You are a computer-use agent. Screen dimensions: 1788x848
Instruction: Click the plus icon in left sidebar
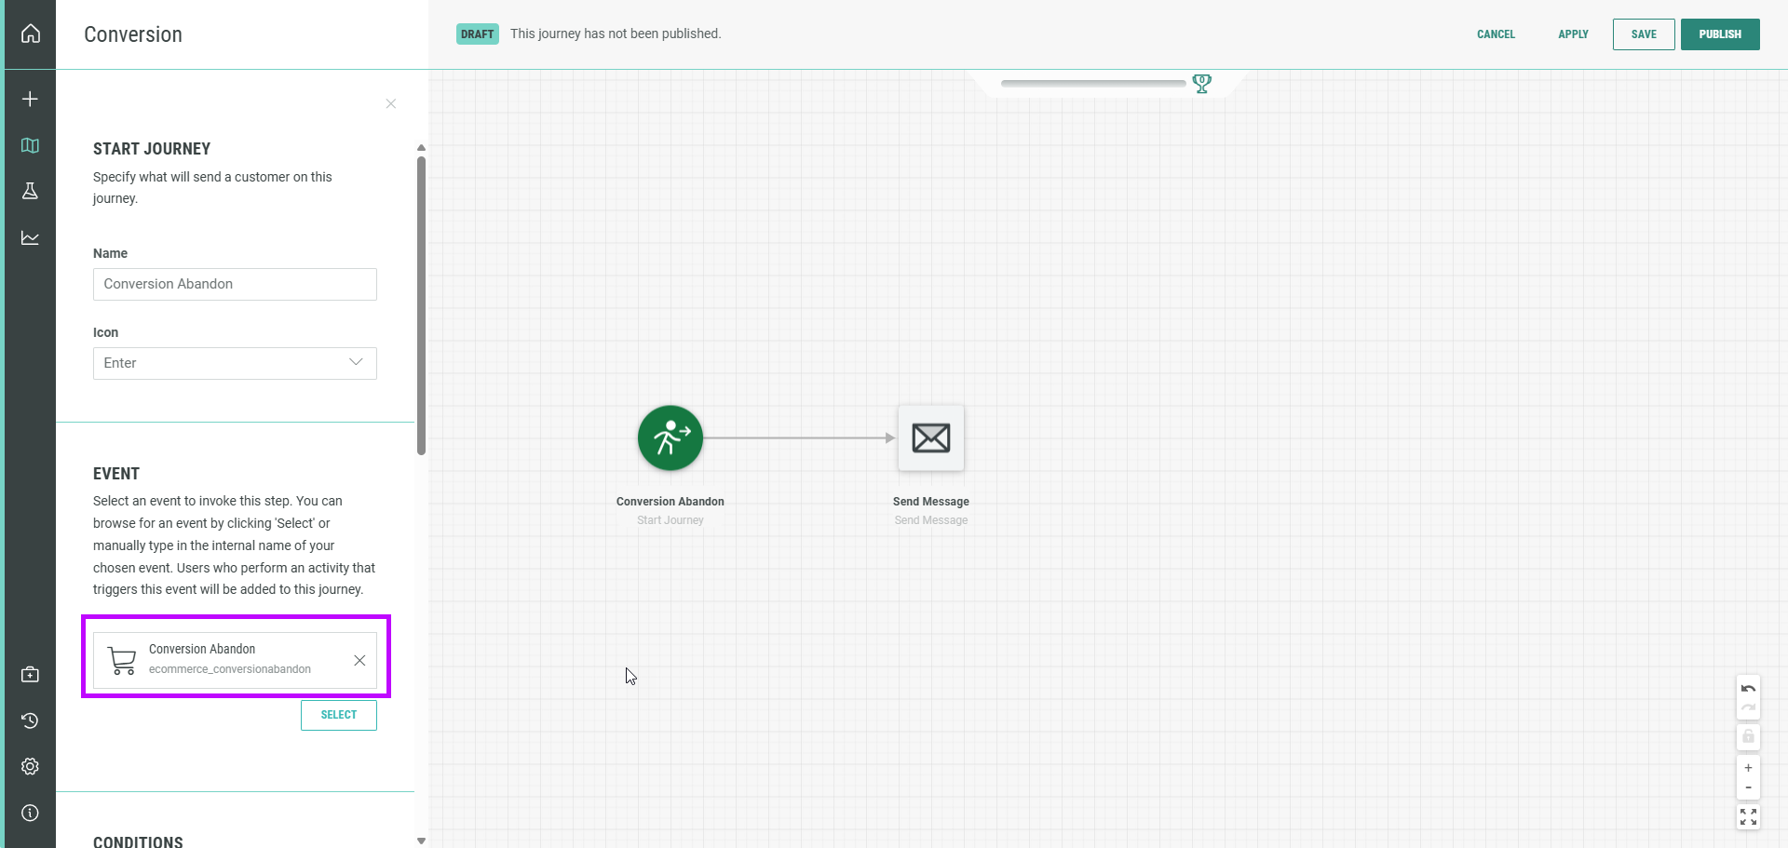30,99
